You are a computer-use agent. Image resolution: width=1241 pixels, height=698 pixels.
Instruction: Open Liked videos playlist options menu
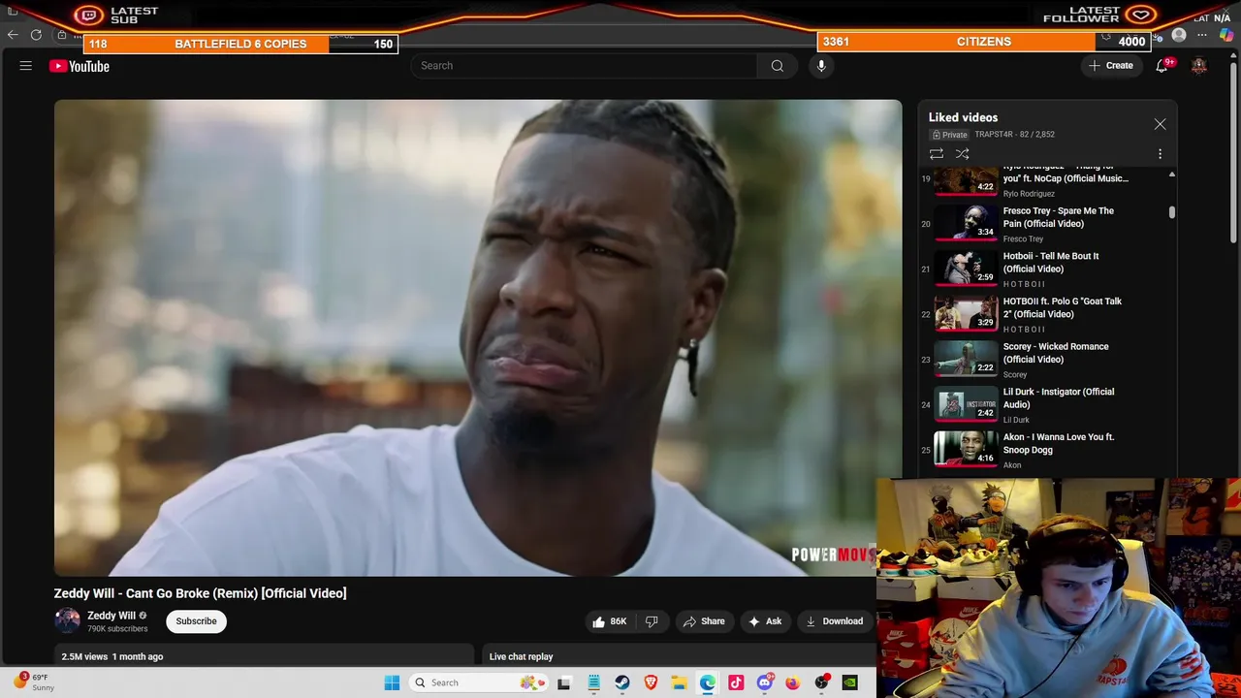point(1160,154)
